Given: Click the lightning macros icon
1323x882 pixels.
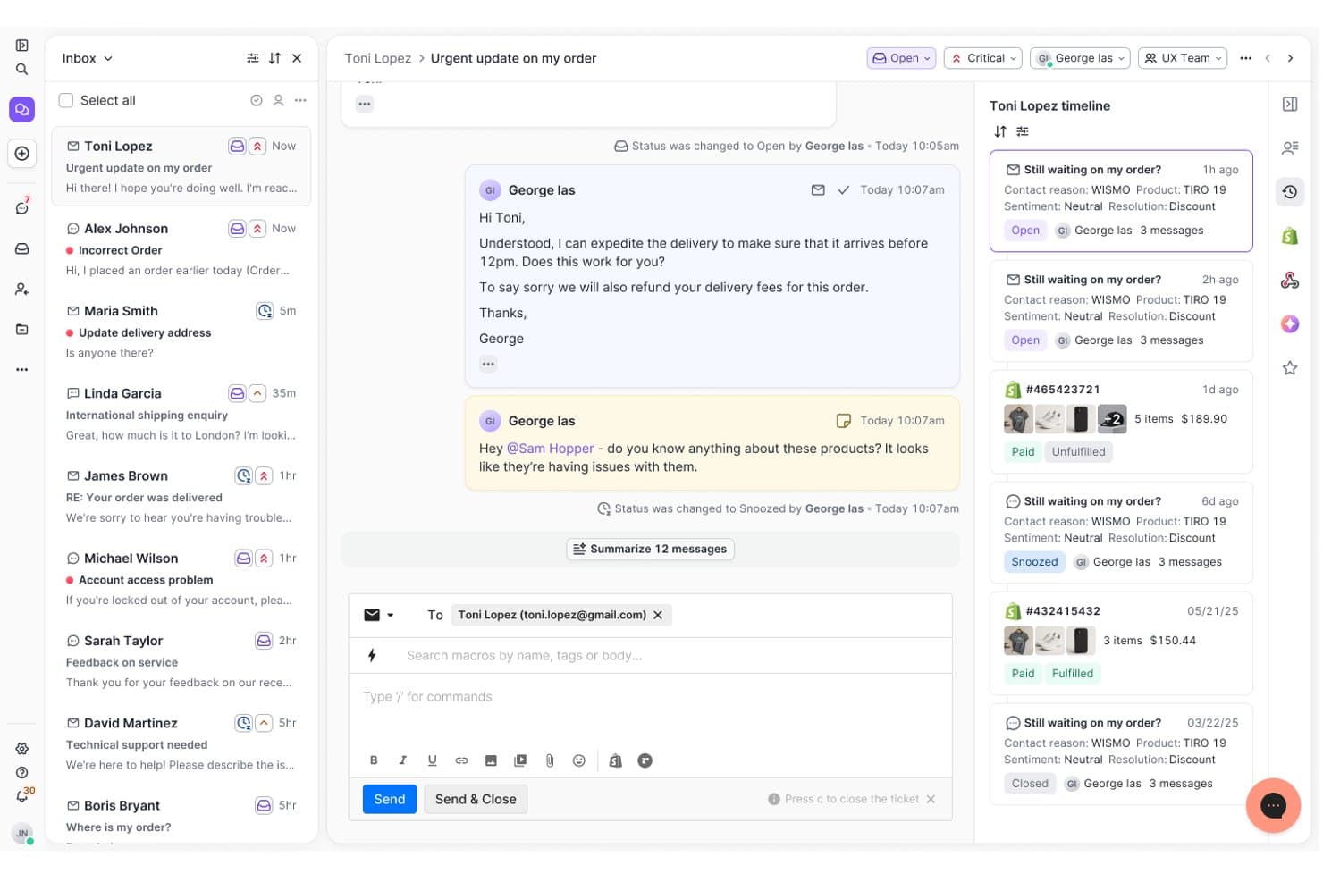Looking at the screenshot, I should [x=372, y=656].
